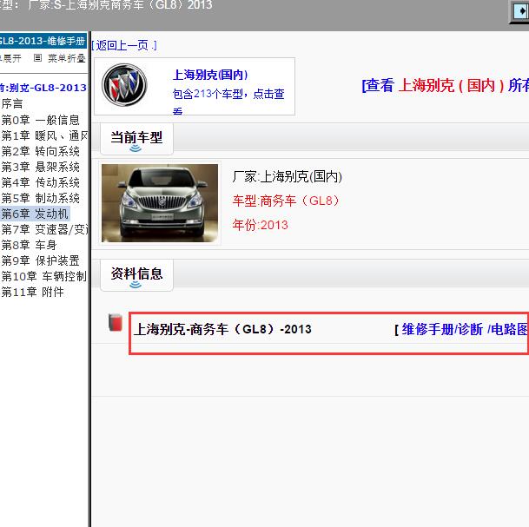
Task: Open 第3章 悬架系统 chapter
Action: (40, 167)
